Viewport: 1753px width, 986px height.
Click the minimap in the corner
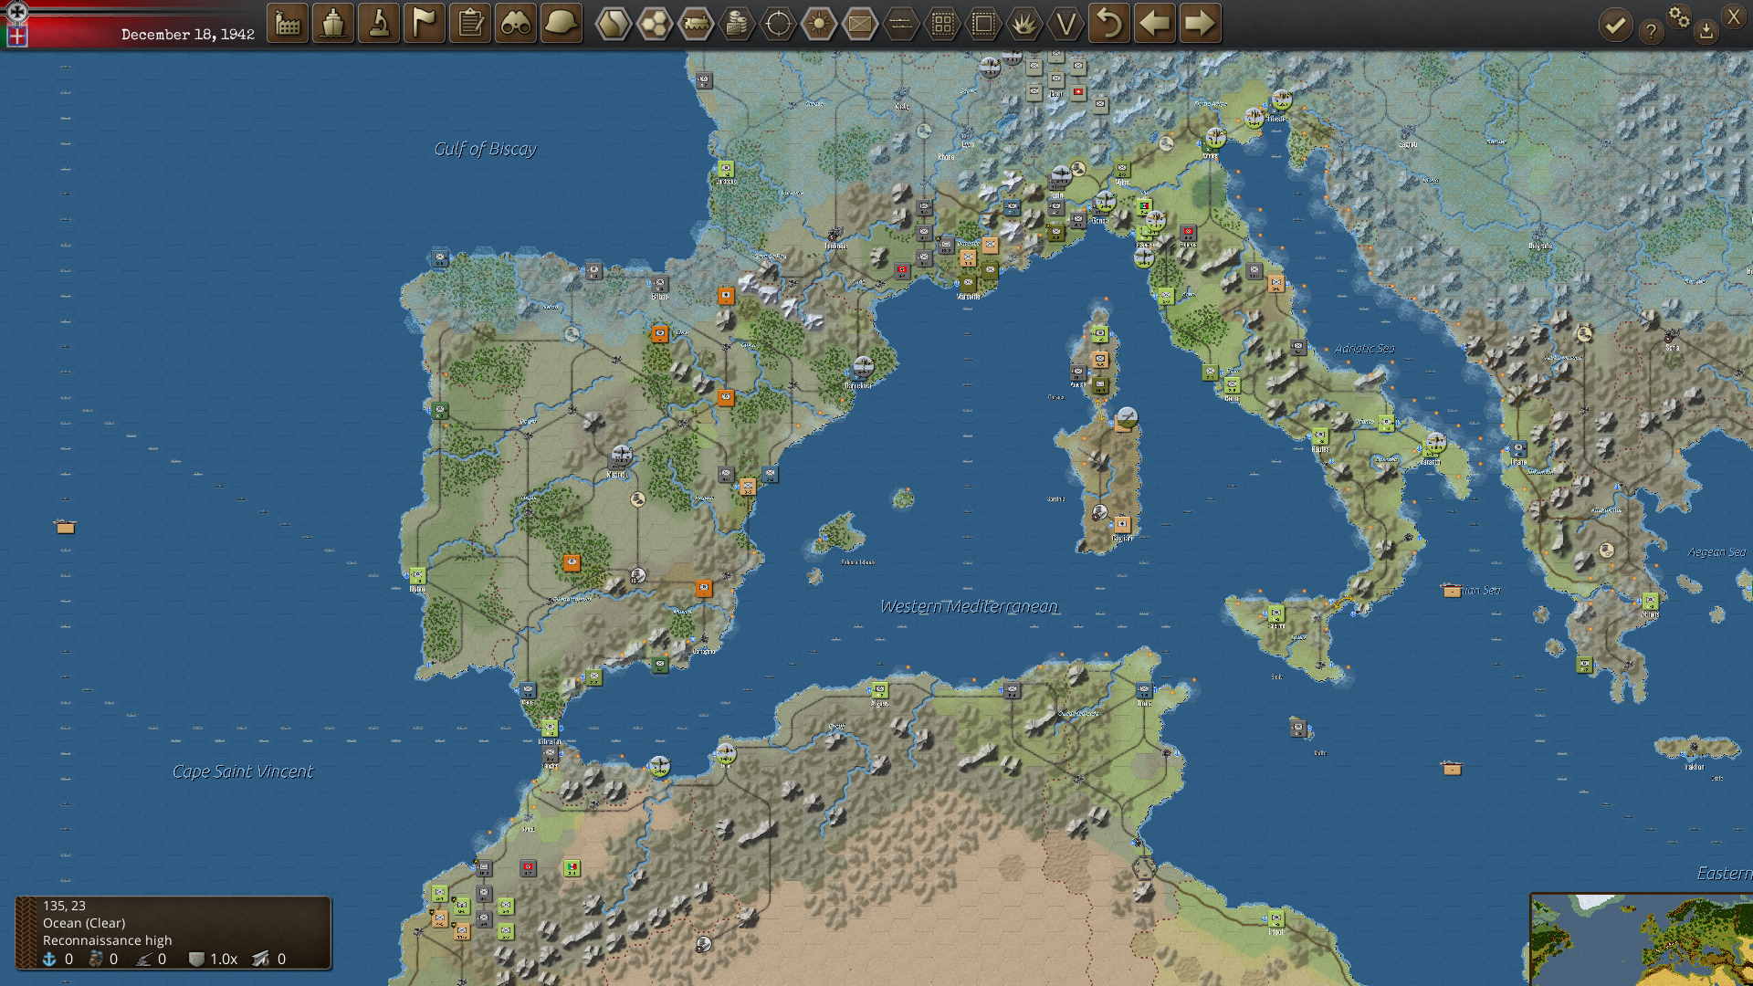[x=1642, y=939]
